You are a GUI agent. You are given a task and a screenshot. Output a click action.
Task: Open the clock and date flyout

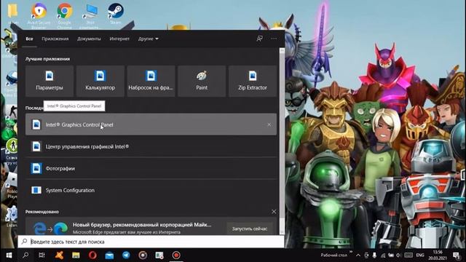point(438,255)
